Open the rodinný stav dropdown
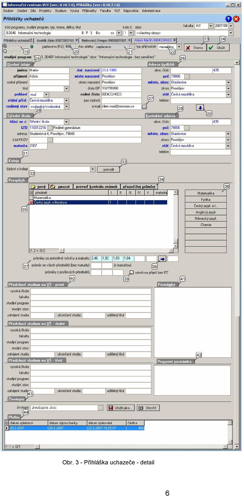The image size is (244, 496). click(x=66, y=107)
